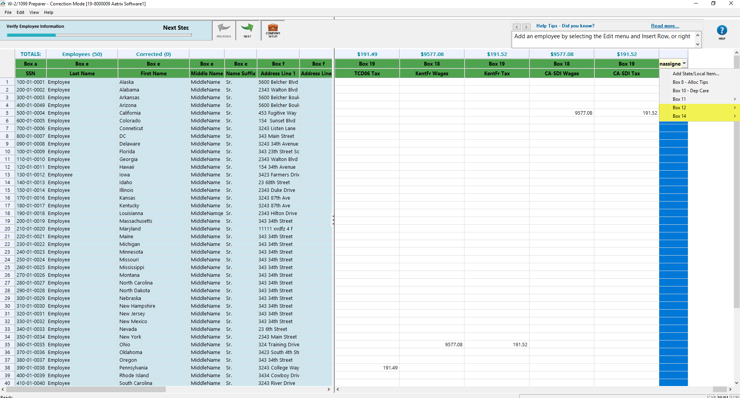Click the Verify Employee Information progress bar
The height and width of the screenshot is (398, 740).
99,35
